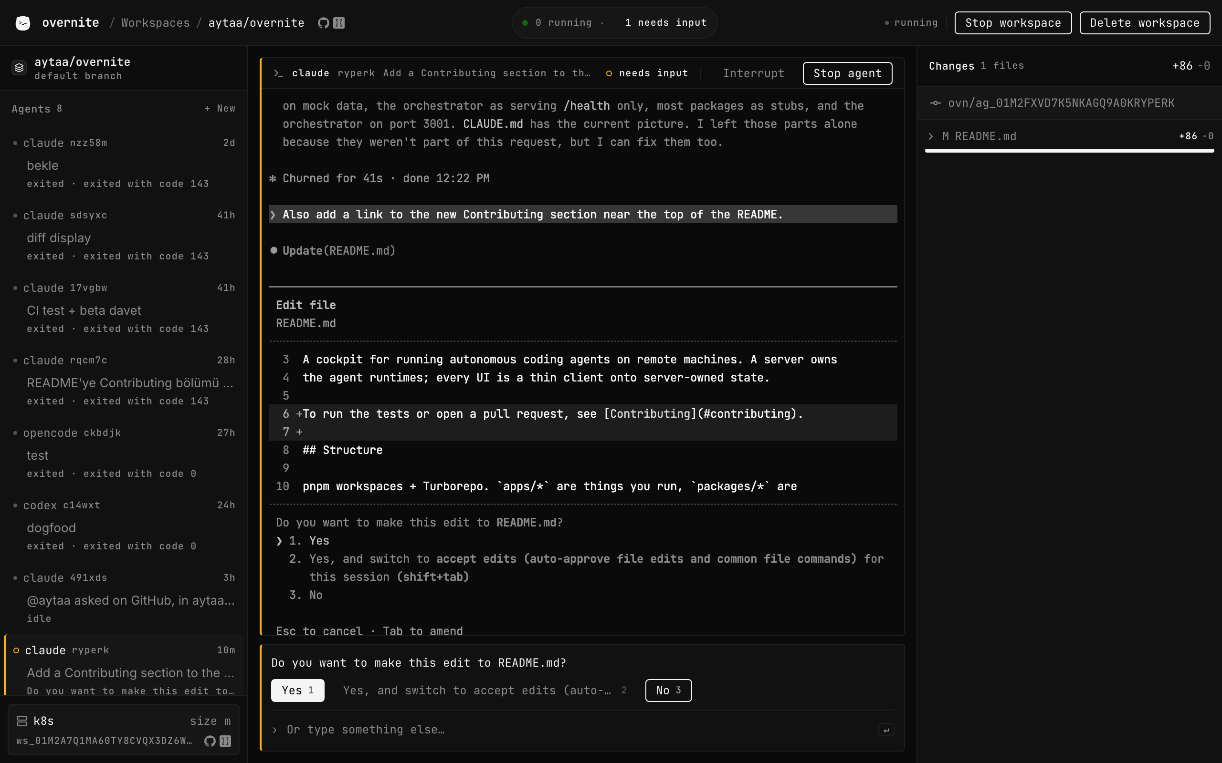Viewport: 1222px width, 763px height.
Task: Click the README.md diff progress bar
Action: coord(1070,150)
